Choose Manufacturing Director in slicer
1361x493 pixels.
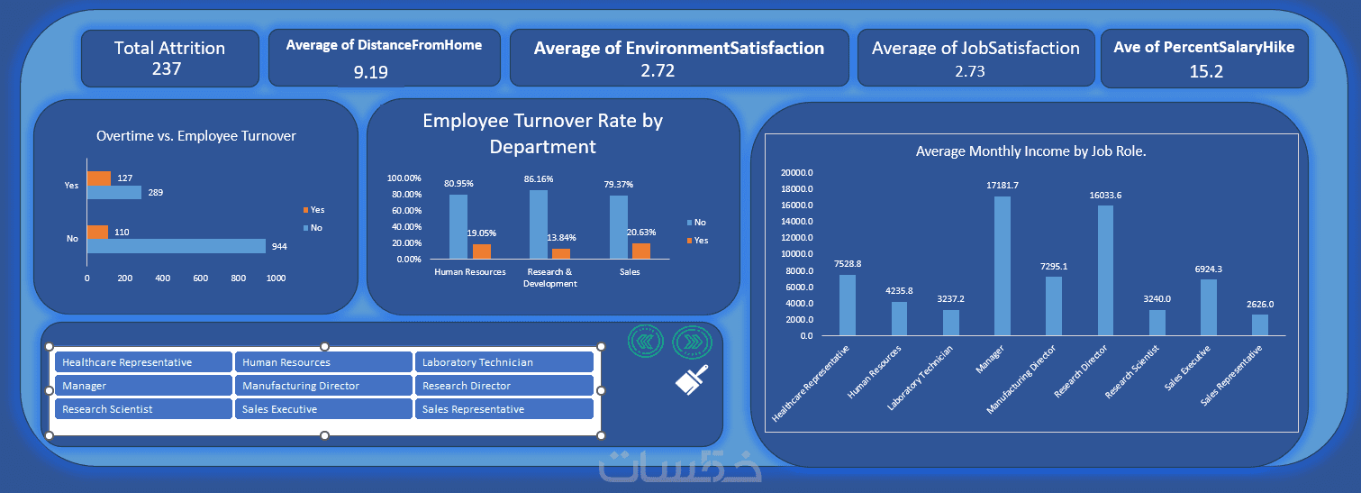(x=323, y=386)
